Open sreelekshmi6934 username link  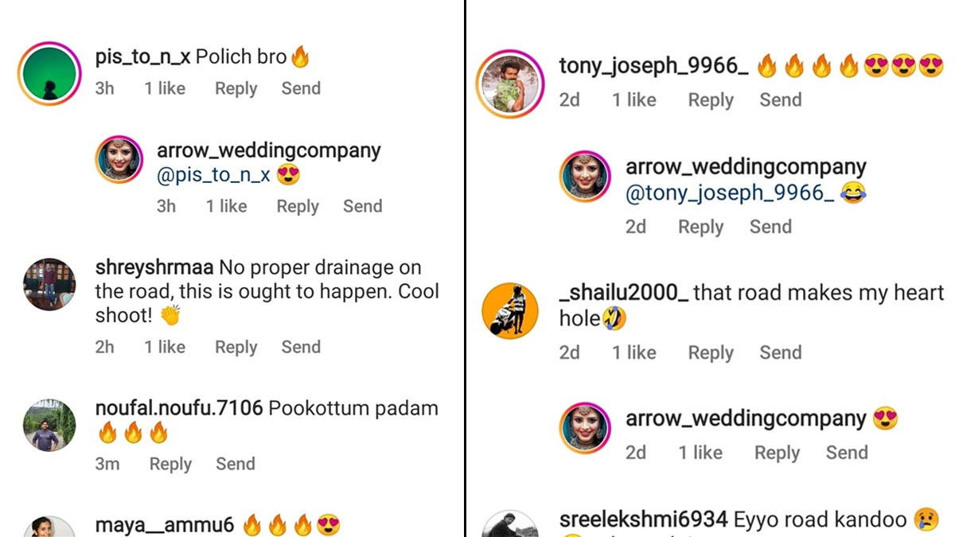(x=643, y=520)
